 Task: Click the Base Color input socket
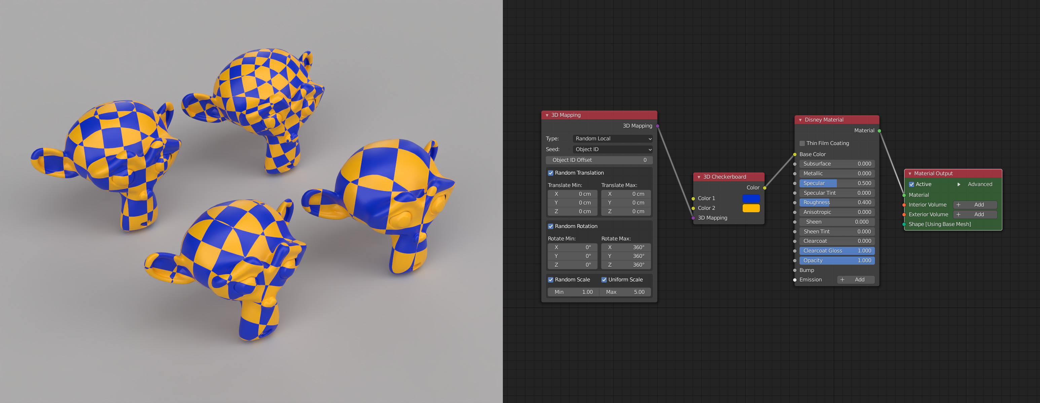794,154
